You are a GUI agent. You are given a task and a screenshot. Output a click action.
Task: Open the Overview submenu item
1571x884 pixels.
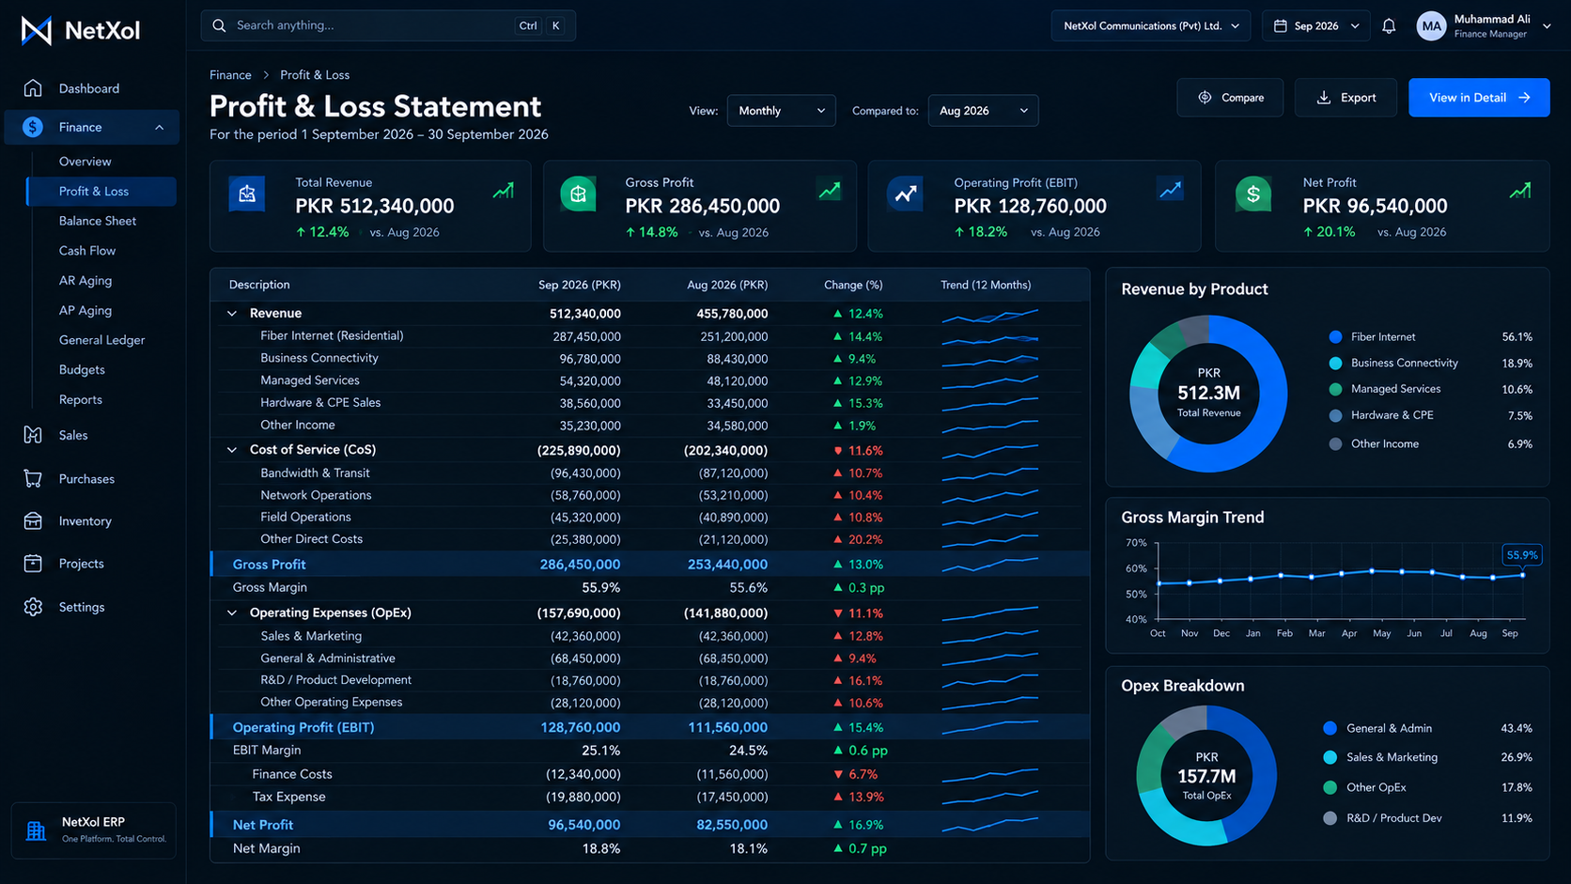[85, 162]
